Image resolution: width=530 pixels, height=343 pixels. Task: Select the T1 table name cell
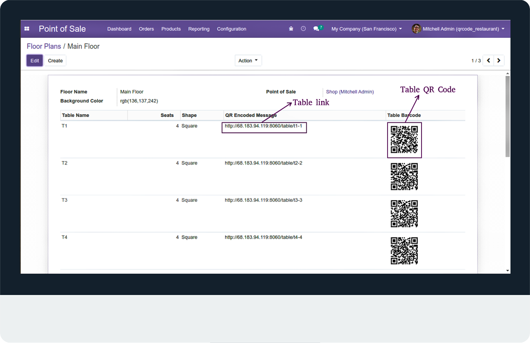tap(64, 126)
